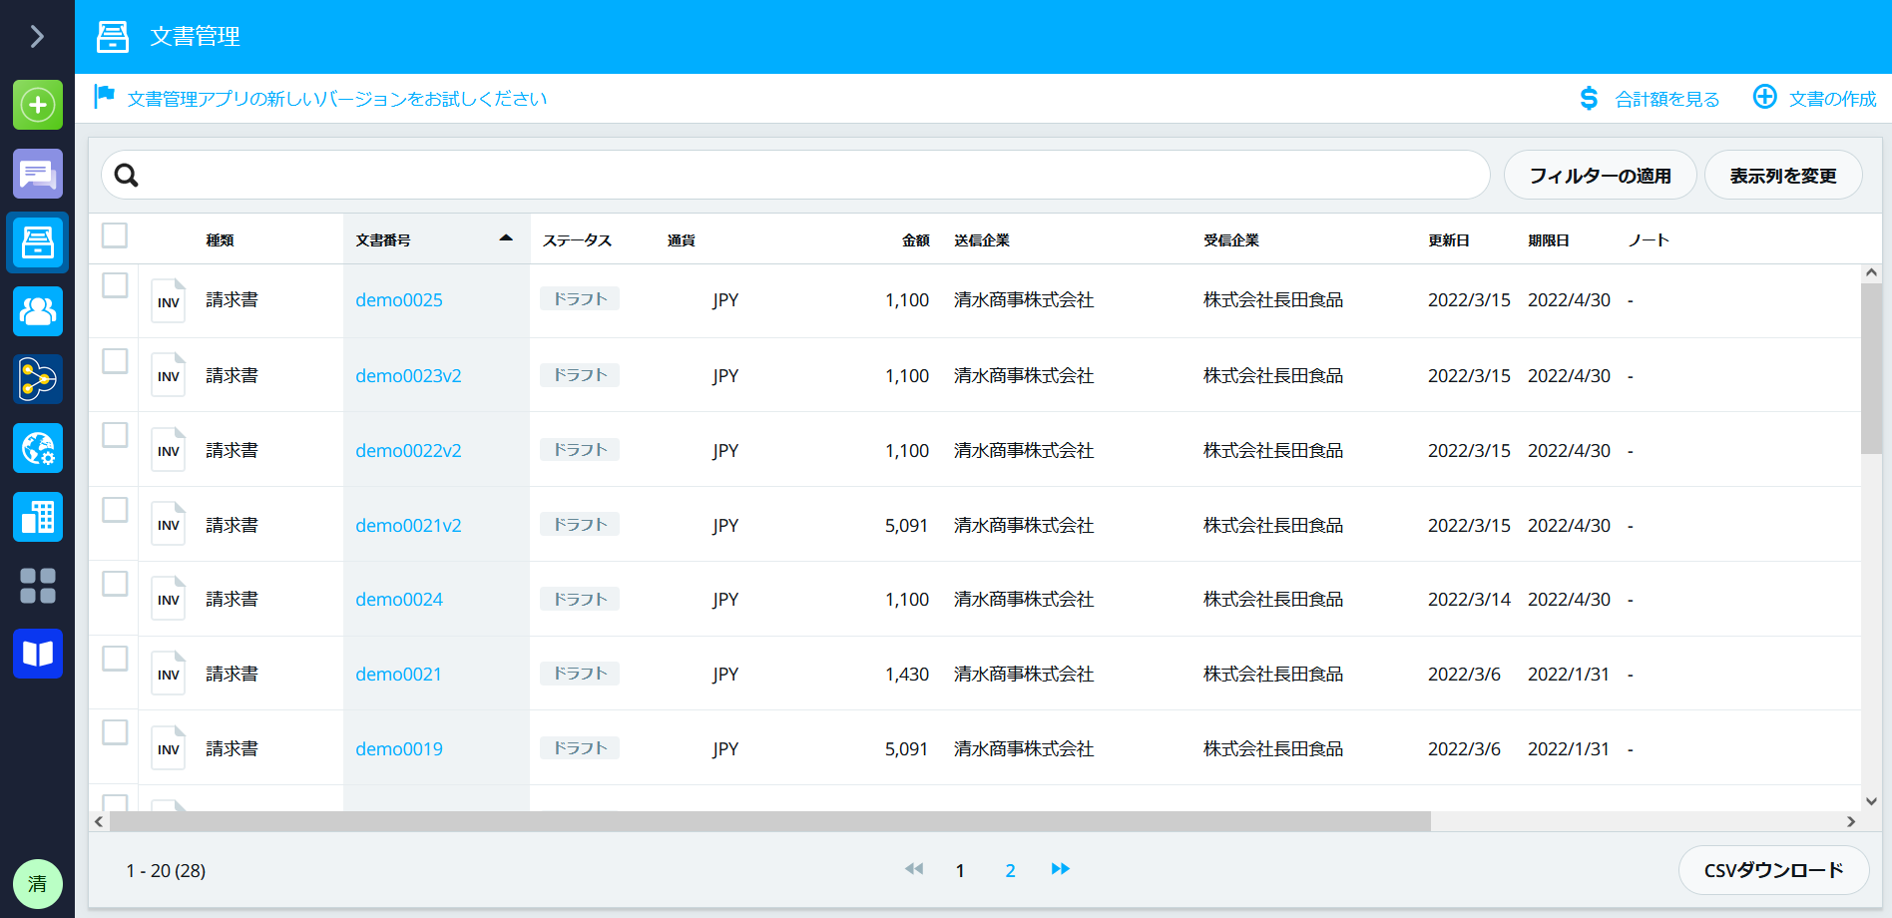The height and width of the screenshot is (918, 1892).
Task: Click INV file icon for demo0021 row
Action: (169, 674)
